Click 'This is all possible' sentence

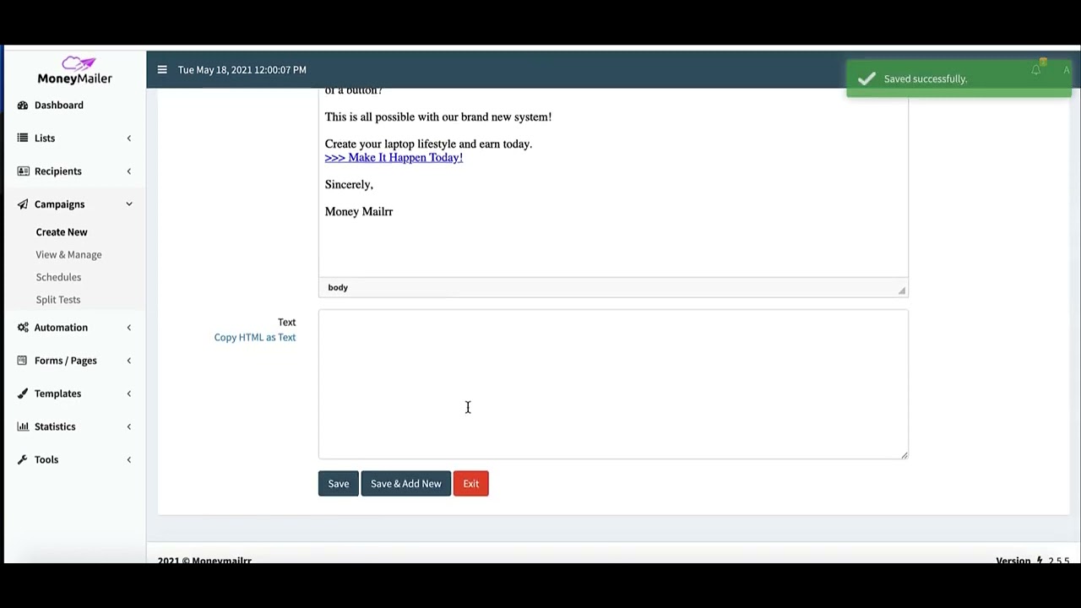(x=438, y=117)
